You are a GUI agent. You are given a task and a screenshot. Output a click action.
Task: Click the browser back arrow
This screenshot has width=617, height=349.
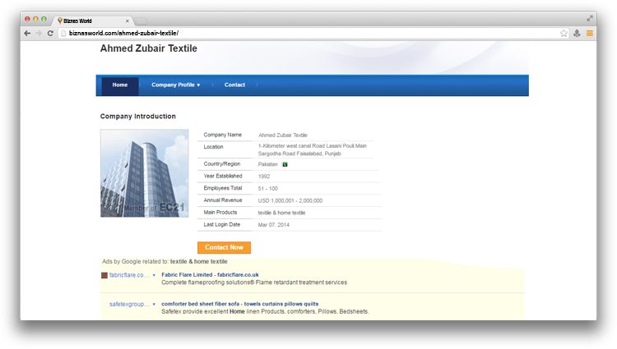coord(27,34)
